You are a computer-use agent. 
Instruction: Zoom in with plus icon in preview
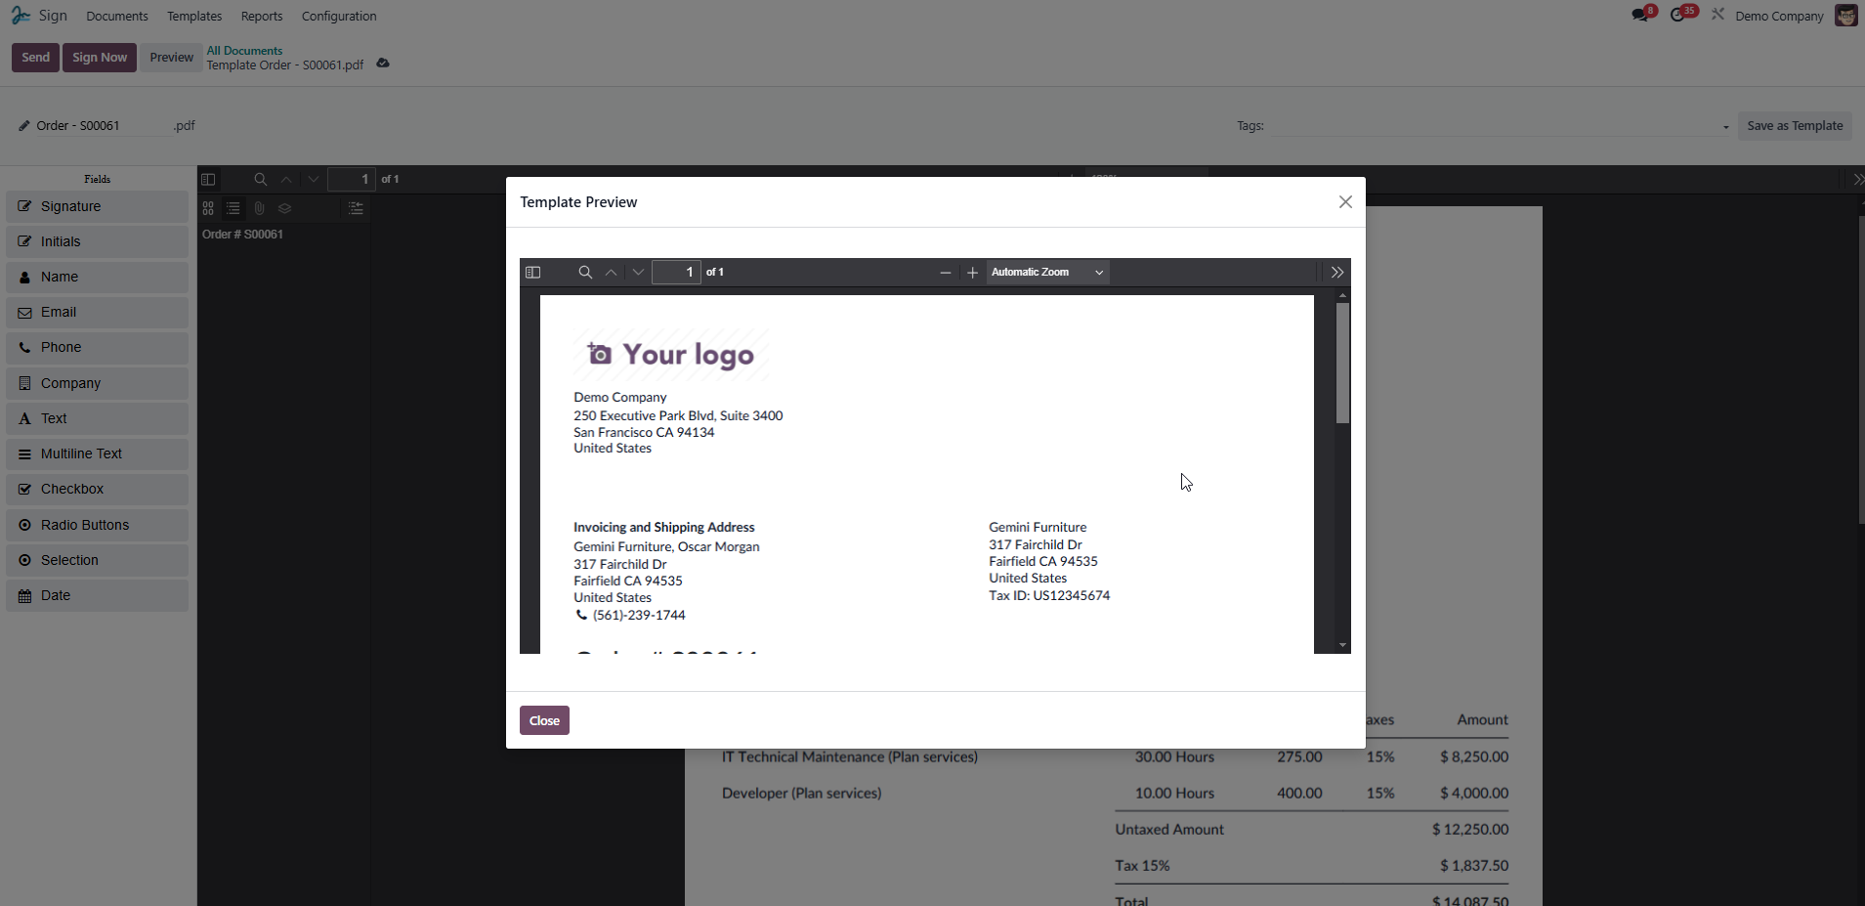[x=972, y=273]
